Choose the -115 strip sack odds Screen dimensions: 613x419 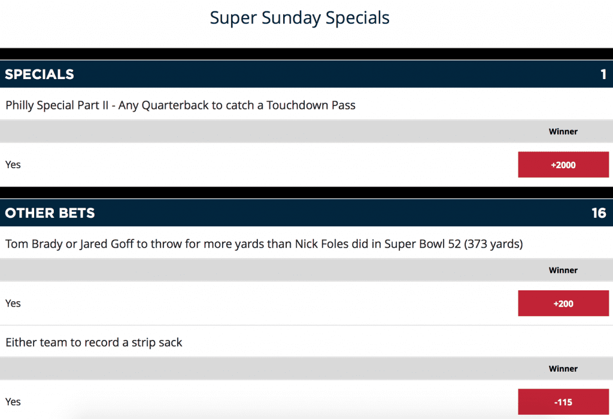tap(563, 402)
